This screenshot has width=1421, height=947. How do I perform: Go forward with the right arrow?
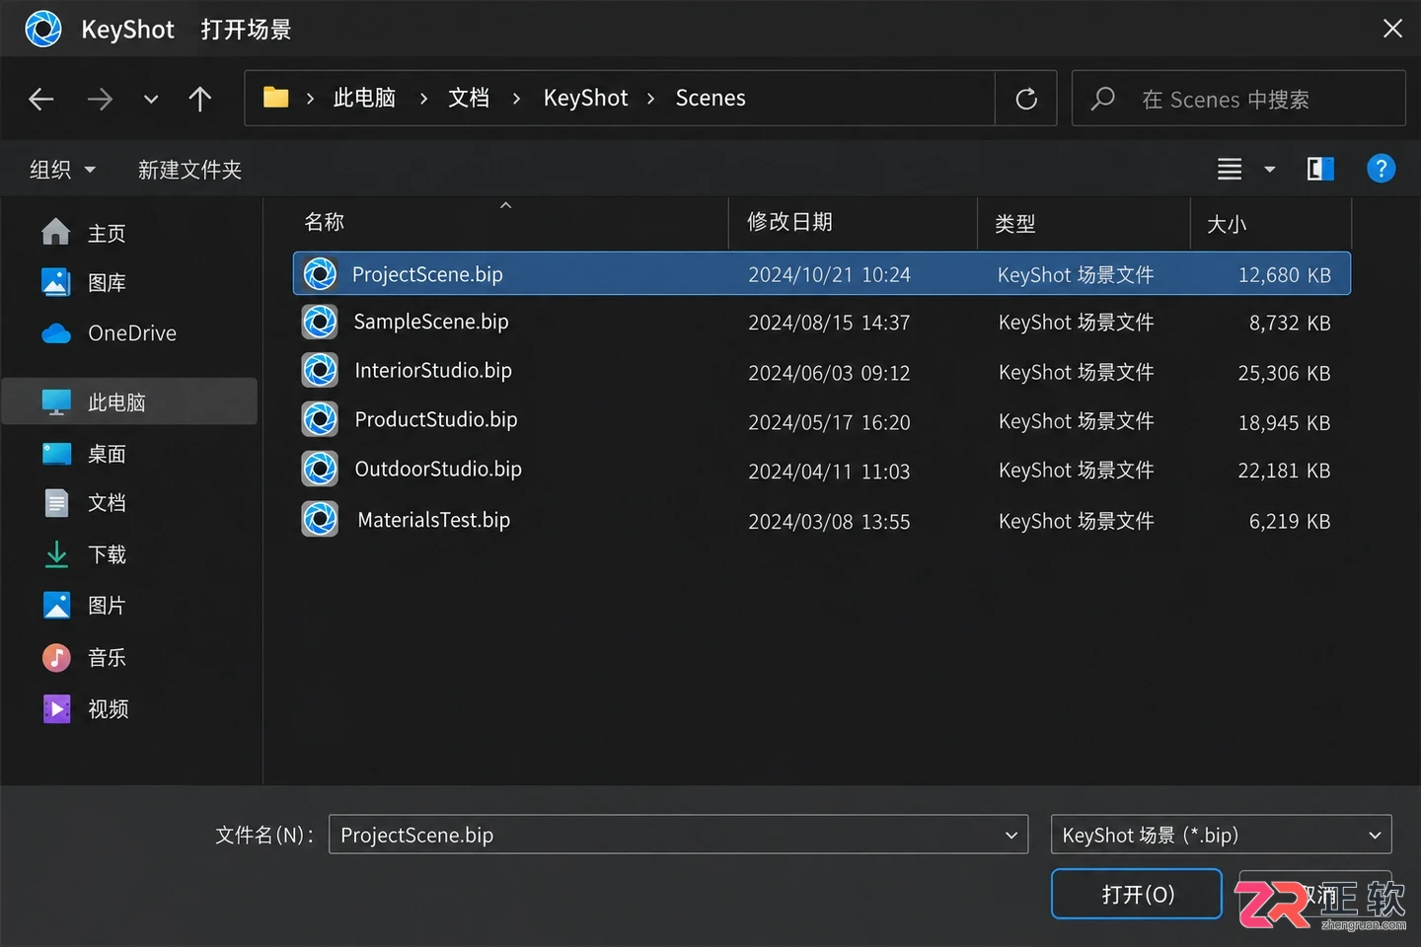click(100, 99)
